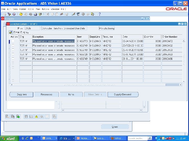Open the Edit menu
The image size is (189, 141).
pyautogui.click(x=9, y=9)
